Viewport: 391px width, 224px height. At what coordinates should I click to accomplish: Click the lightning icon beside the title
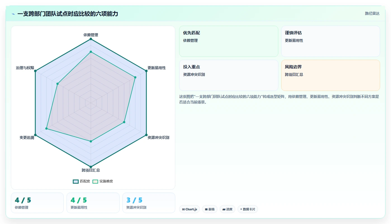(13, 14)
